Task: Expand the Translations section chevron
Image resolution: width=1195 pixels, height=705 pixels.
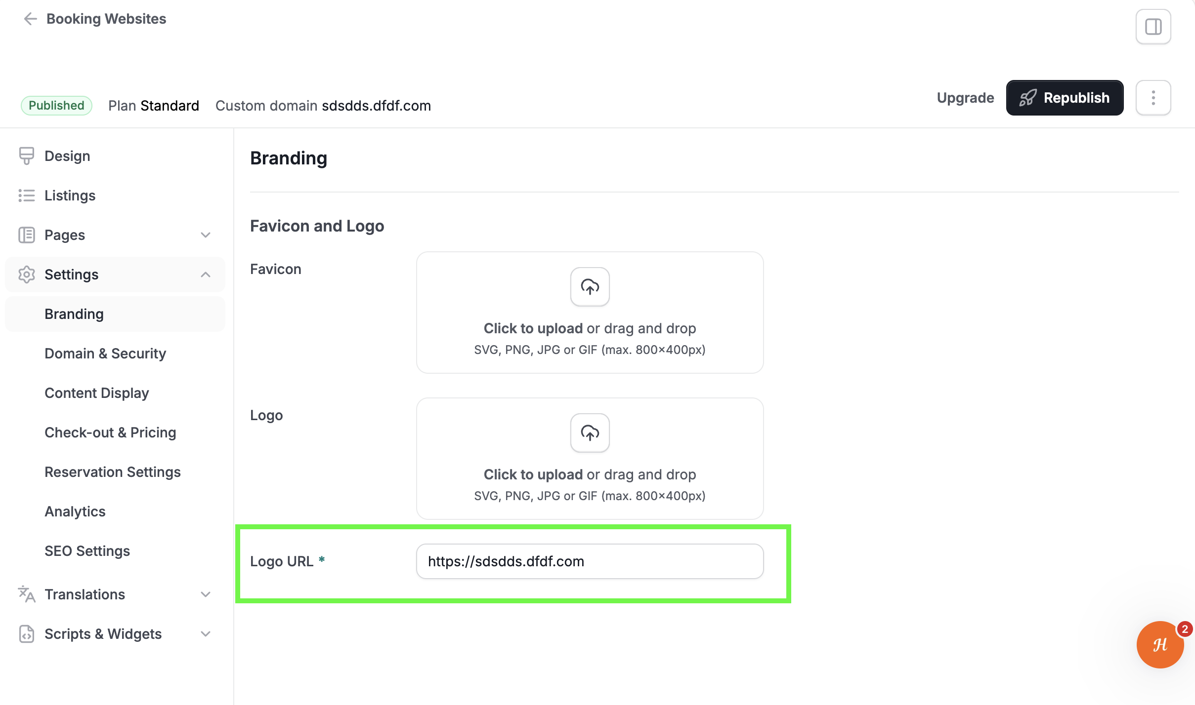Action: coord(206,594)
